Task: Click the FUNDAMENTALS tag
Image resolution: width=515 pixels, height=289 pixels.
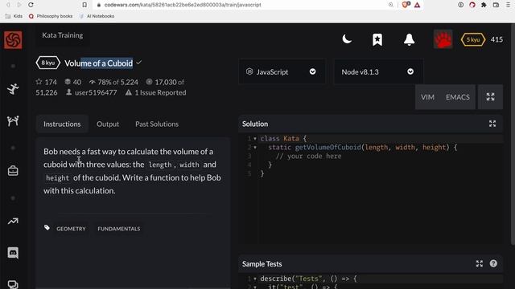Action: (x=119, y=229)
